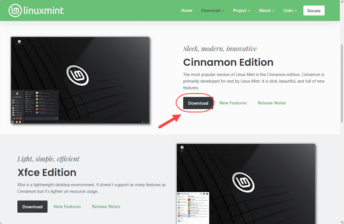Click the page vertical scrollbar
Viewport: 344px width, 224px height.
(x=342, y=83)
